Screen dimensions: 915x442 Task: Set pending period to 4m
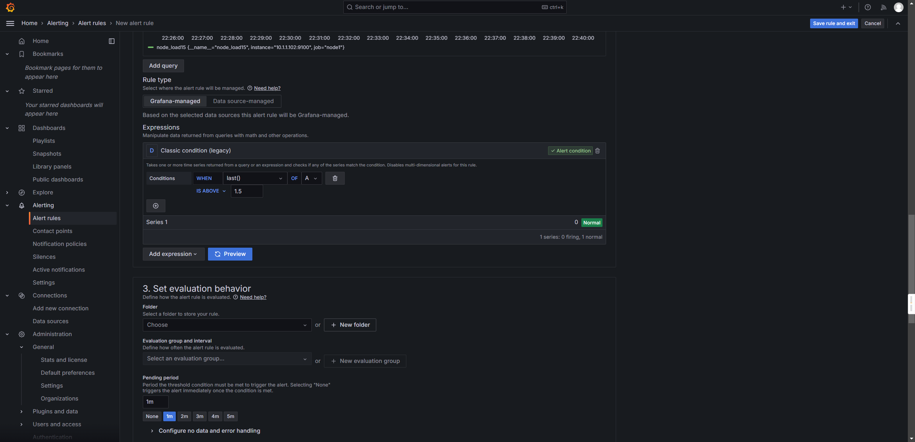215,416
